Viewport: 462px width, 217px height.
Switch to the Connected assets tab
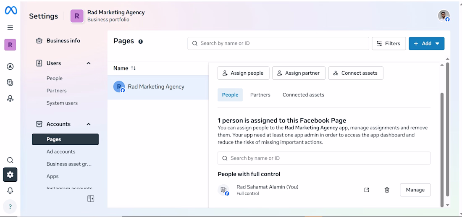pos(303,95)
